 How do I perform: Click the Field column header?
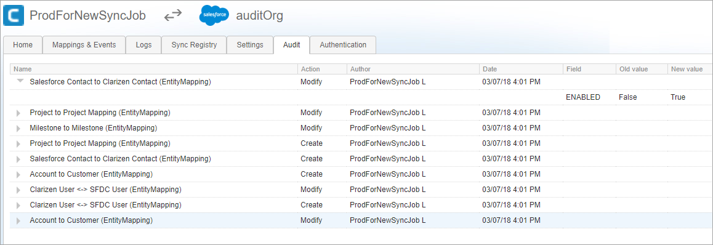pos(589,69)
